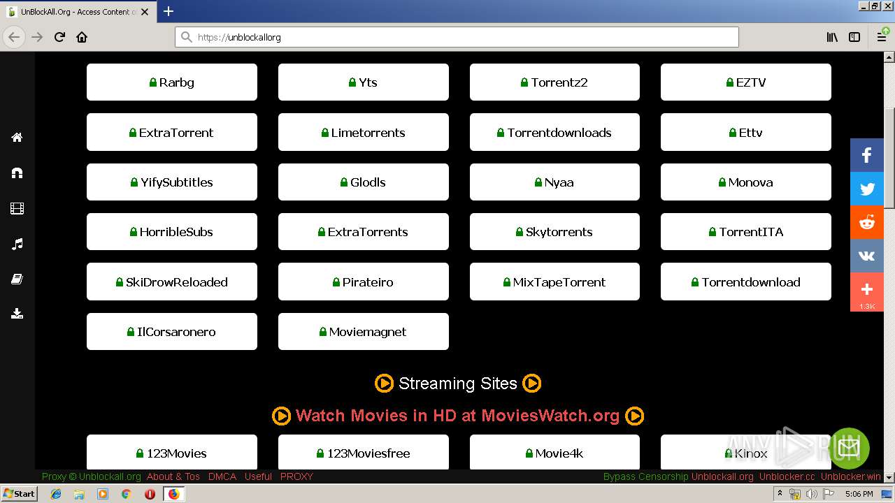Open the HorribleSubs button
This screenshot has width=895, height=503.
click(x=172, y=232)
